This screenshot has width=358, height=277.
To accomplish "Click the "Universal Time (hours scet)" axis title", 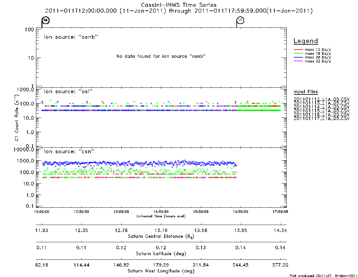I will pos(161,216).
